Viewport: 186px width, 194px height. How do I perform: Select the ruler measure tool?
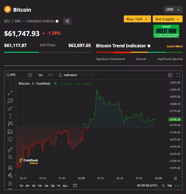coord(10,149)
